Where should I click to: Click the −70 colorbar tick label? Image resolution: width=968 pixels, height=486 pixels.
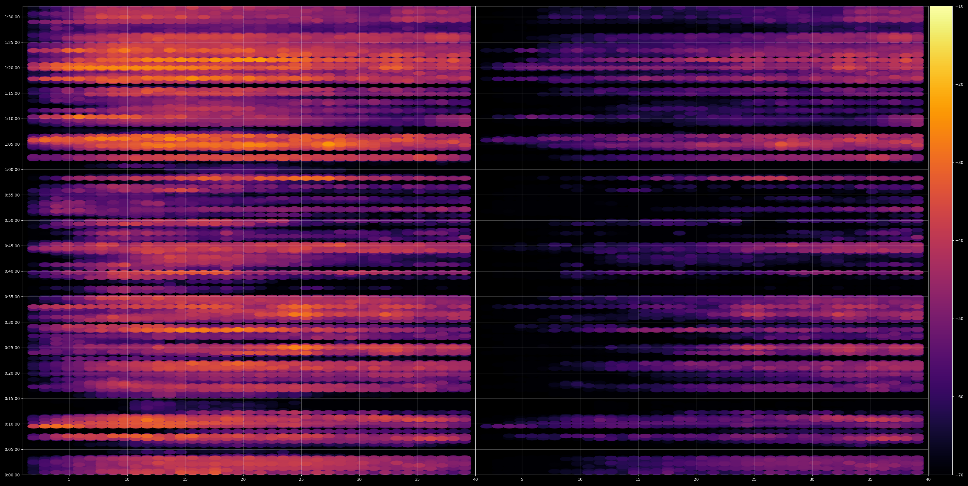959,475
